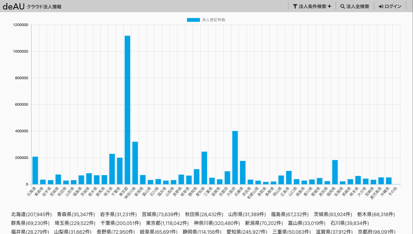
Task: Click the 北海道 bar in chart
Action: (x=35, y=170)
